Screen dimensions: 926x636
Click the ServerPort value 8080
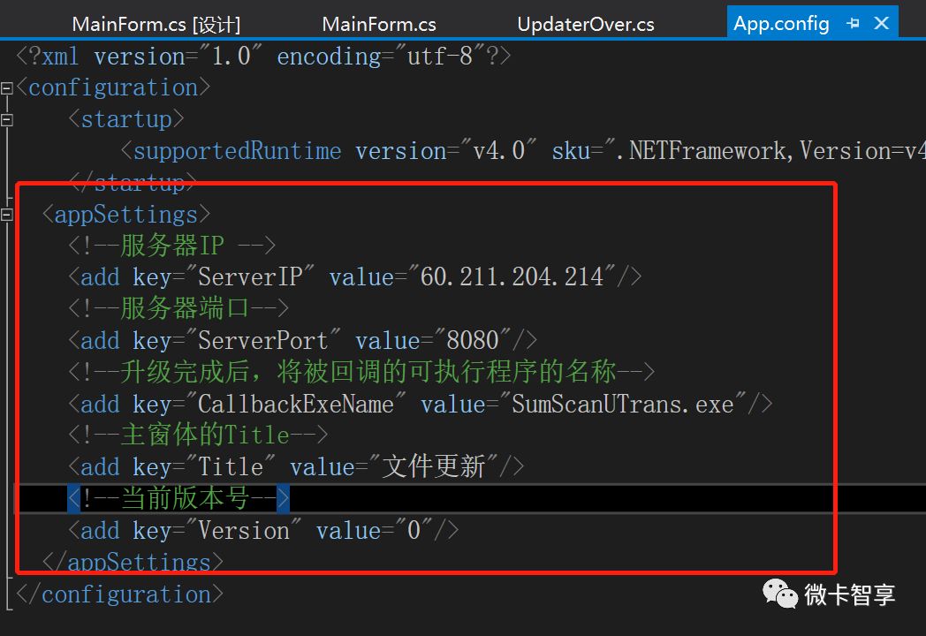473,340
